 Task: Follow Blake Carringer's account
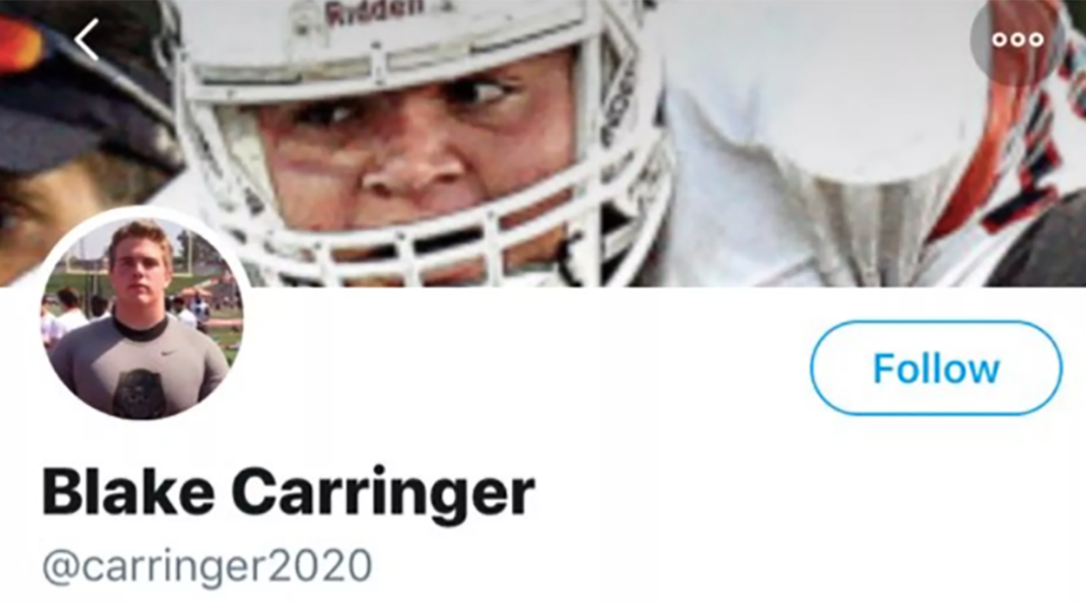(x=936, y=368)
